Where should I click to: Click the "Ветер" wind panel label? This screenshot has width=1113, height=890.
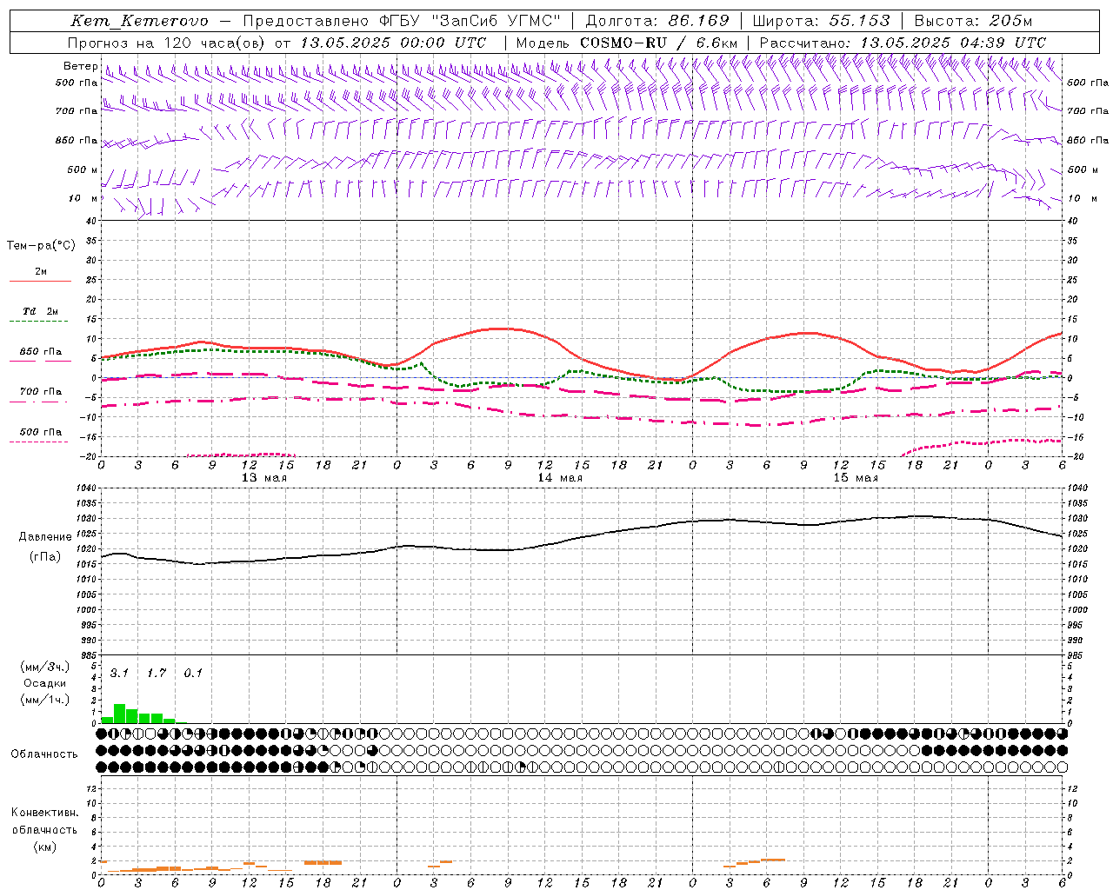click(x=80, y=66)
